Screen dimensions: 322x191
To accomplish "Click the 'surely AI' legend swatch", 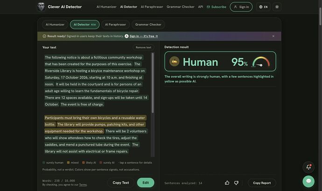I will [x=101, y=163].
